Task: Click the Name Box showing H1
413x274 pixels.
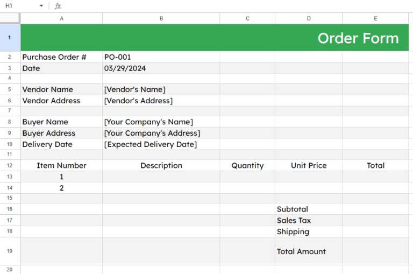Action: coord(19,6)
